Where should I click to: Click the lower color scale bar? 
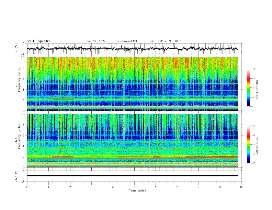(x=249, y=144)
